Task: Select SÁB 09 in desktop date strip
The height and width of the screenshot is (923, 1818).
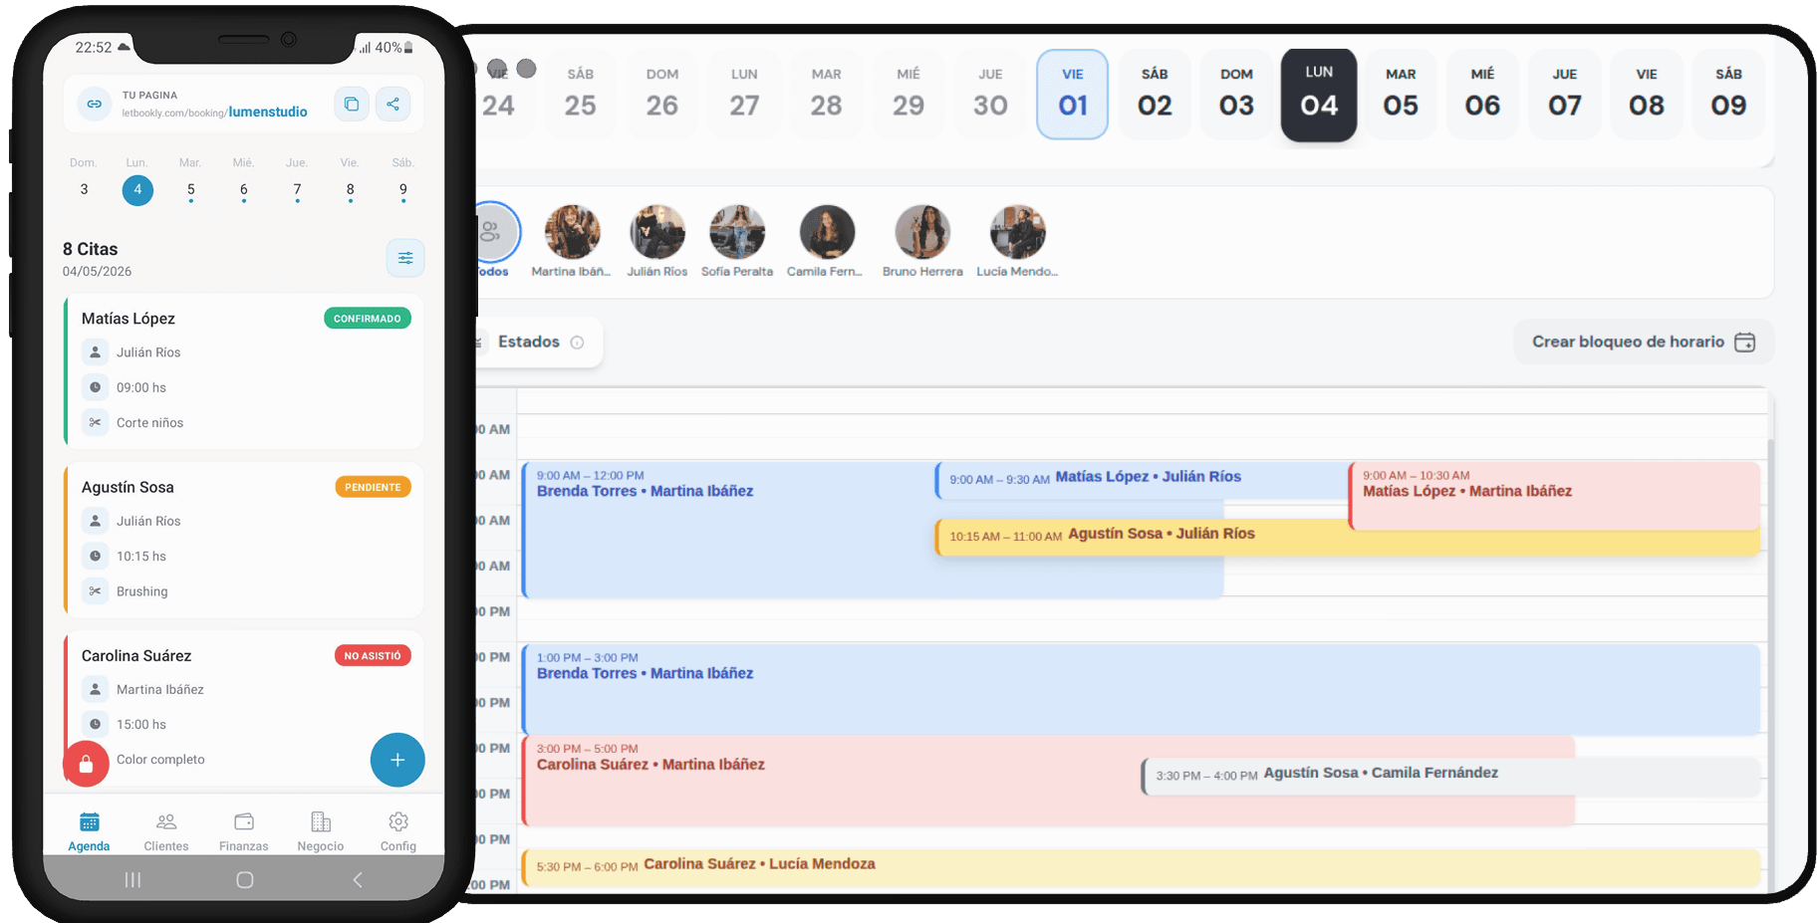Action: tap(1728, 94)
